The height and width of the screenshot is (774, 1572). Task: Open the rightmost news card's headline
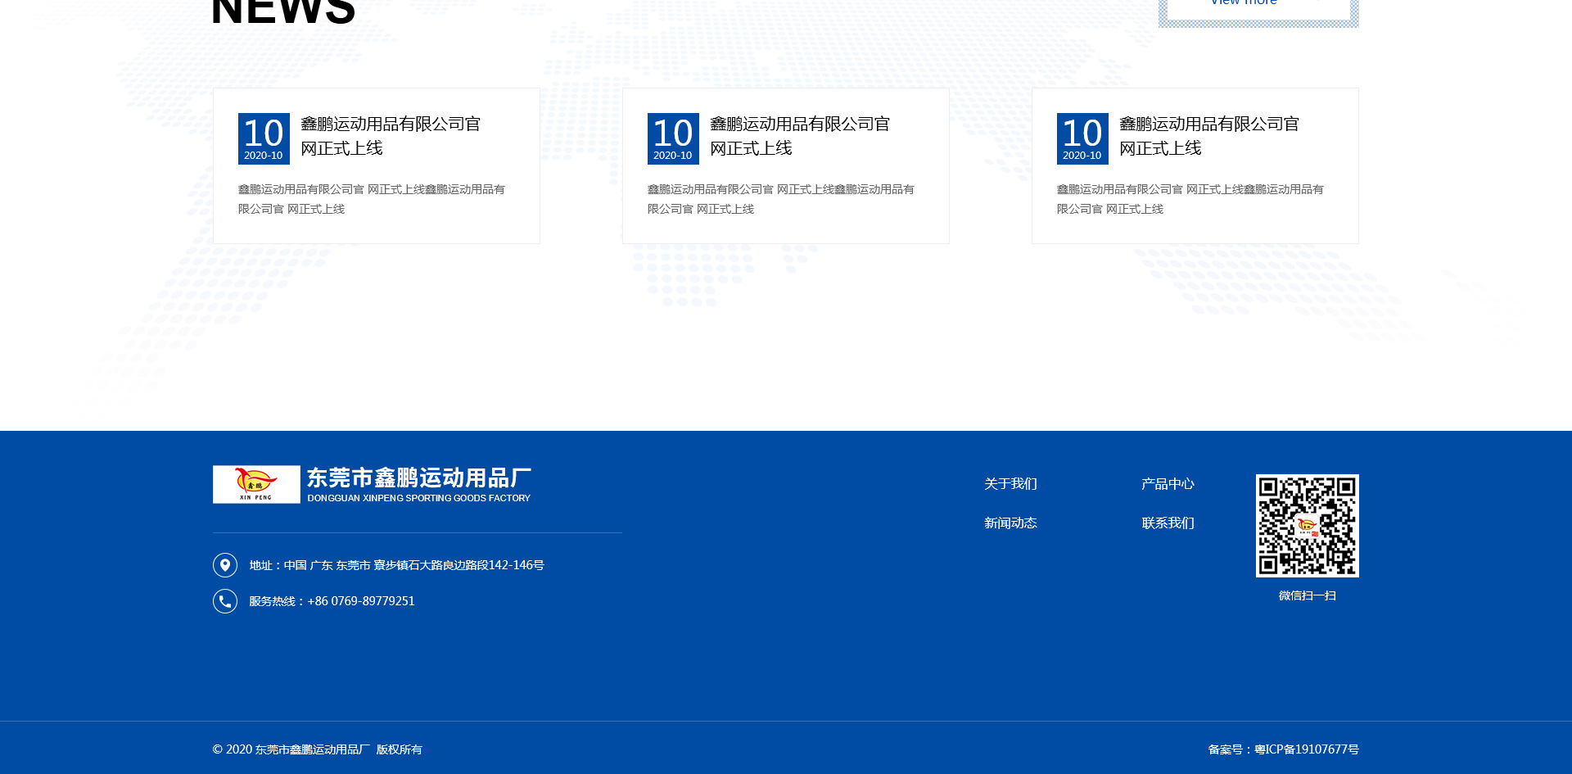(1209, 136)
